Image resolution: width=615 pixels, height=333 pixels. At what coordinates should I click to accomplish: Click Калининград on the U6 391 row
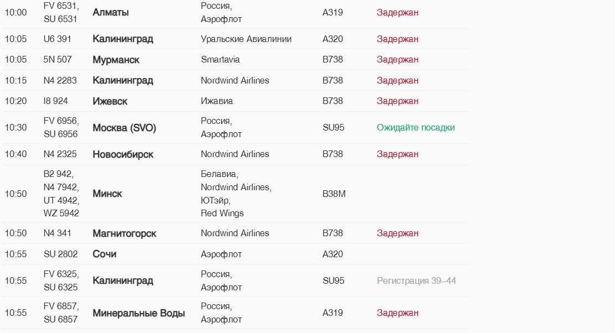pyautogui.click(x=123, y=39)
